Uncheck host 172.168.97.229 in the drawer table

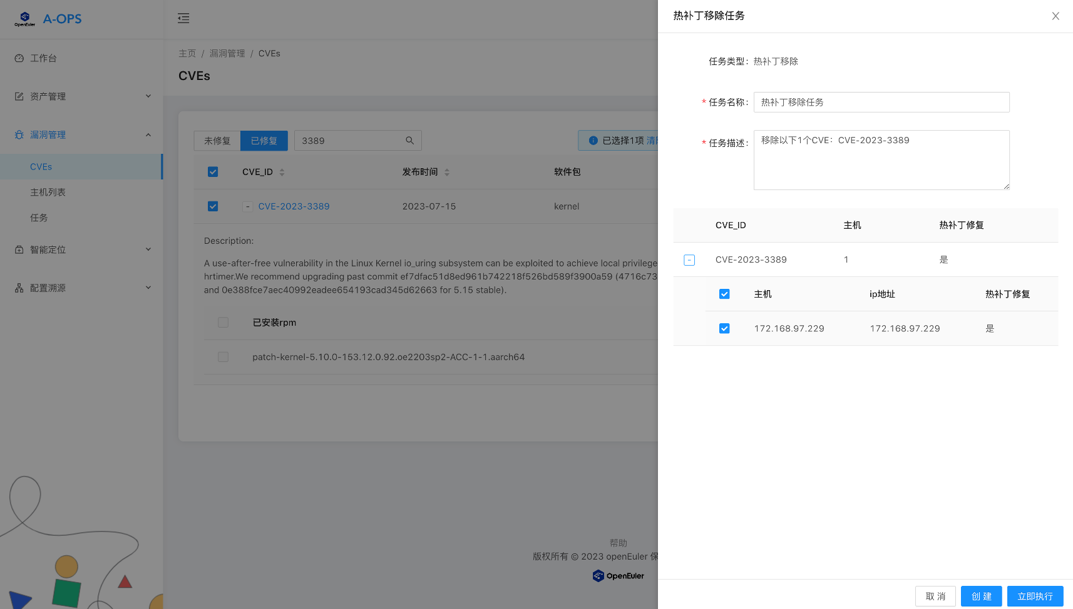tap(724, 328)
